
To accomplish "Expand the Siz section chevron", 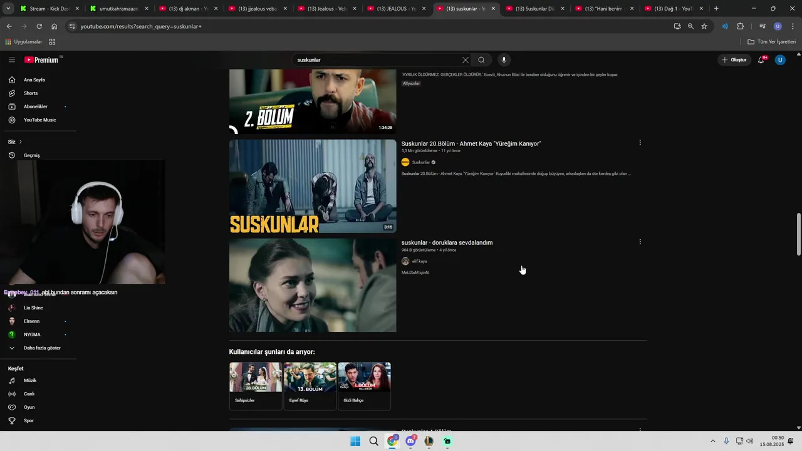I will click(20, 142).
